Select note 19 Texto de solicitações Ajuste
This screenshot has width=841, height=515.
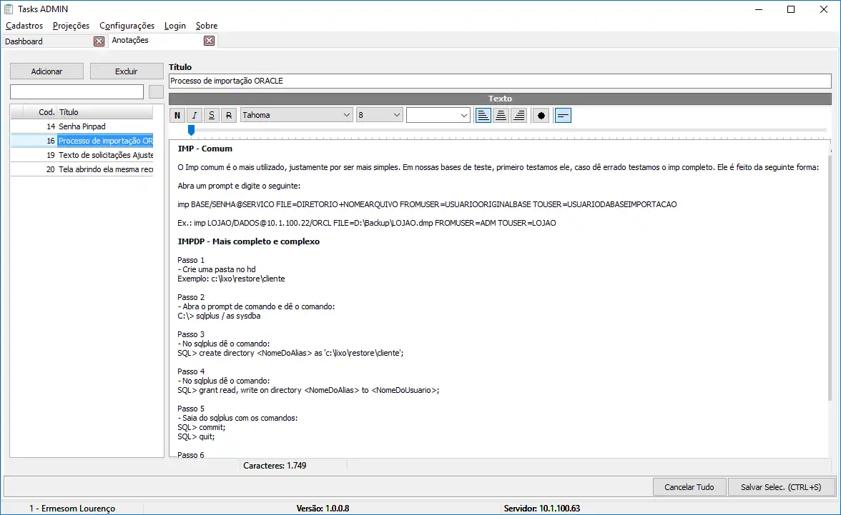(x=82, y=155)
